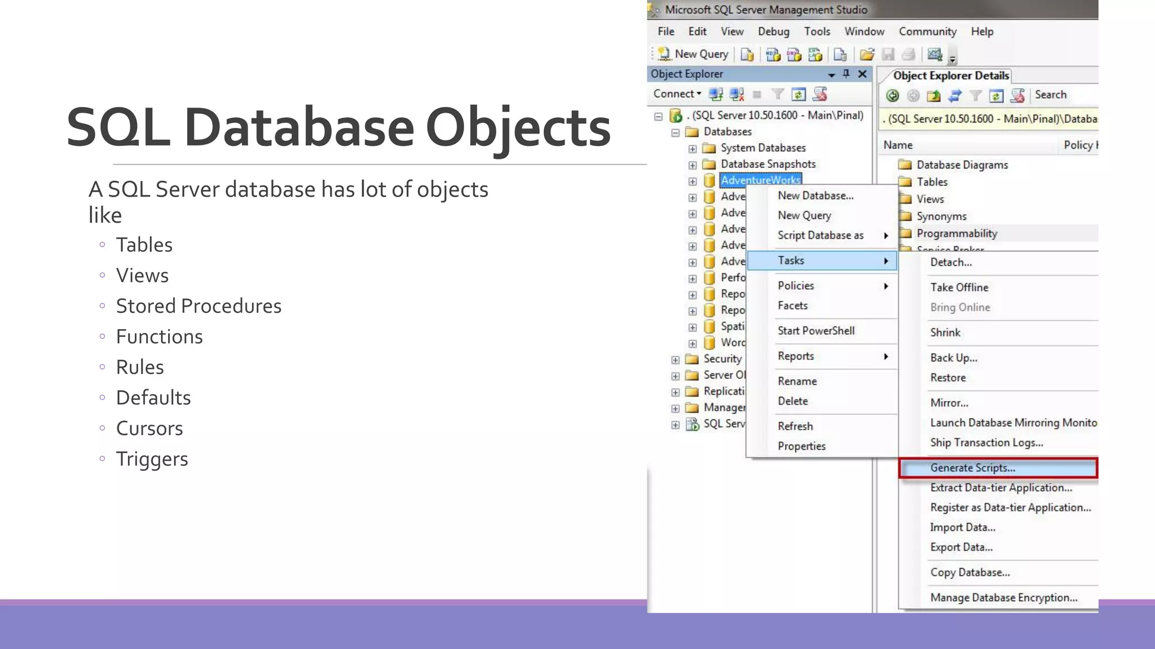
Task: Expand the Security folder node
Action: tap(676, 359)
